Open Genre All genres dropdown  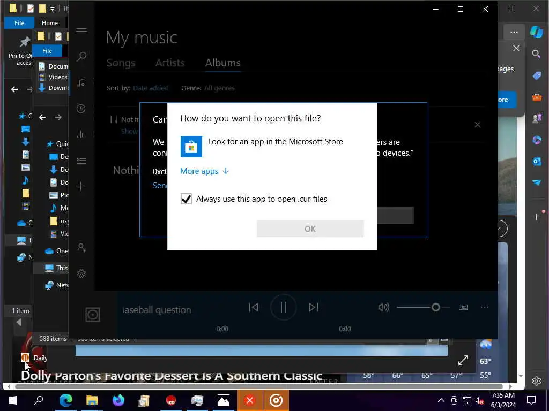219,88
